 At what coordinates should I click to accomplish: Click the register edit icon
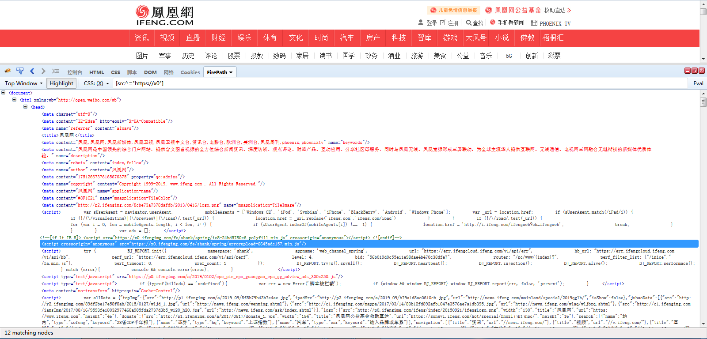(443, 23)
